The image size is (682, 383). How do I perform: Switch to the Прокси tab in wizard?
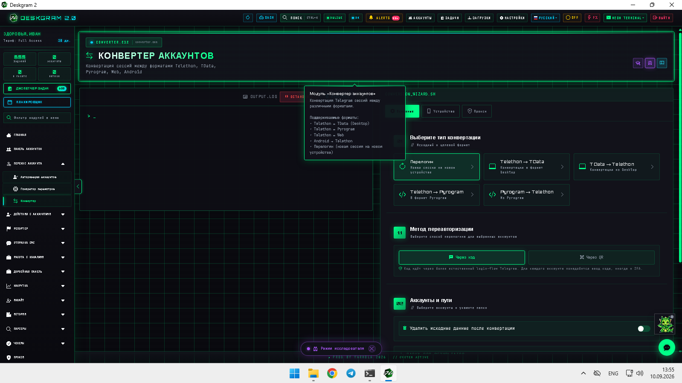[477, 111]
